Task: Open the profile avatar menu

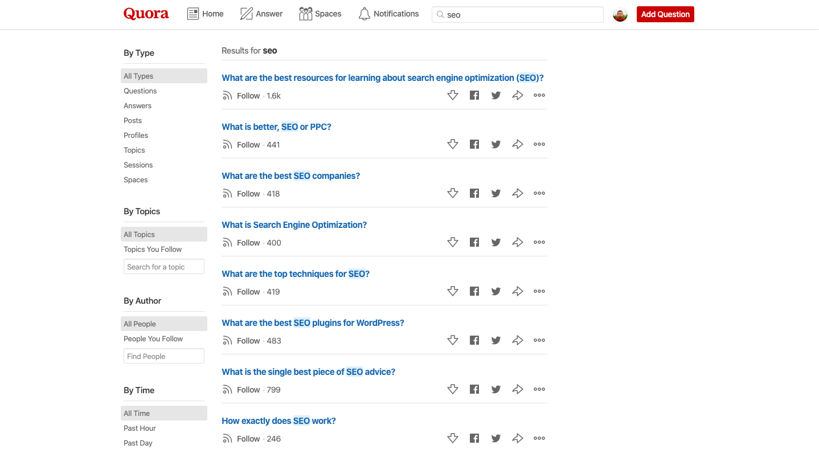Action: [620, 15]
